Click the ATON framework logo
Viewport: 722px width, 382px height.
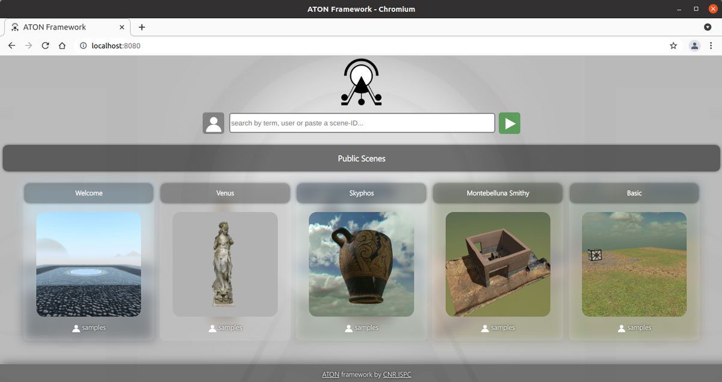(x=361, y=84)
